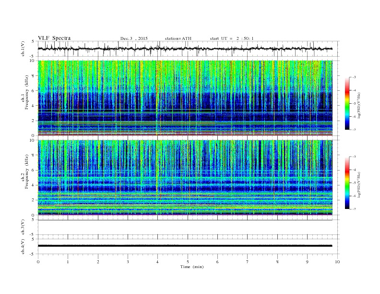The height and width of the screenshot is (294, 380).
Task: Click the 'VLF Spectra' title text
Action: click(54, 38)
